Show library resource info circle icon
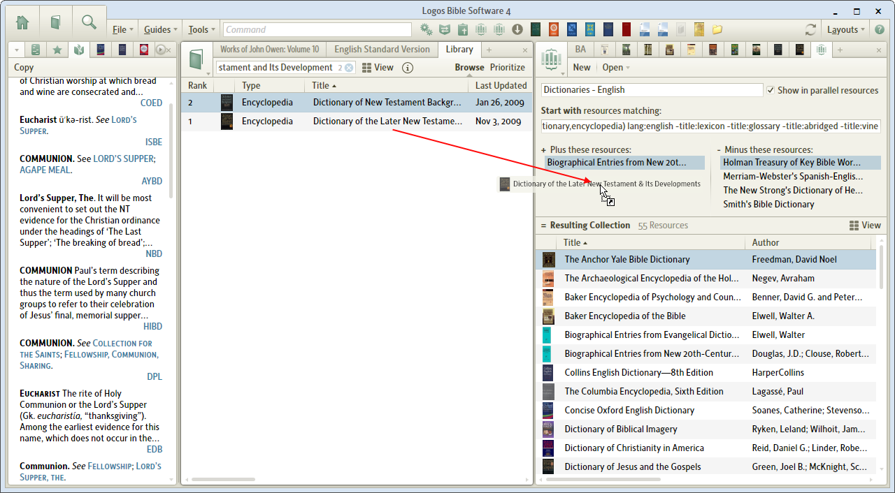 click(408, 67)
